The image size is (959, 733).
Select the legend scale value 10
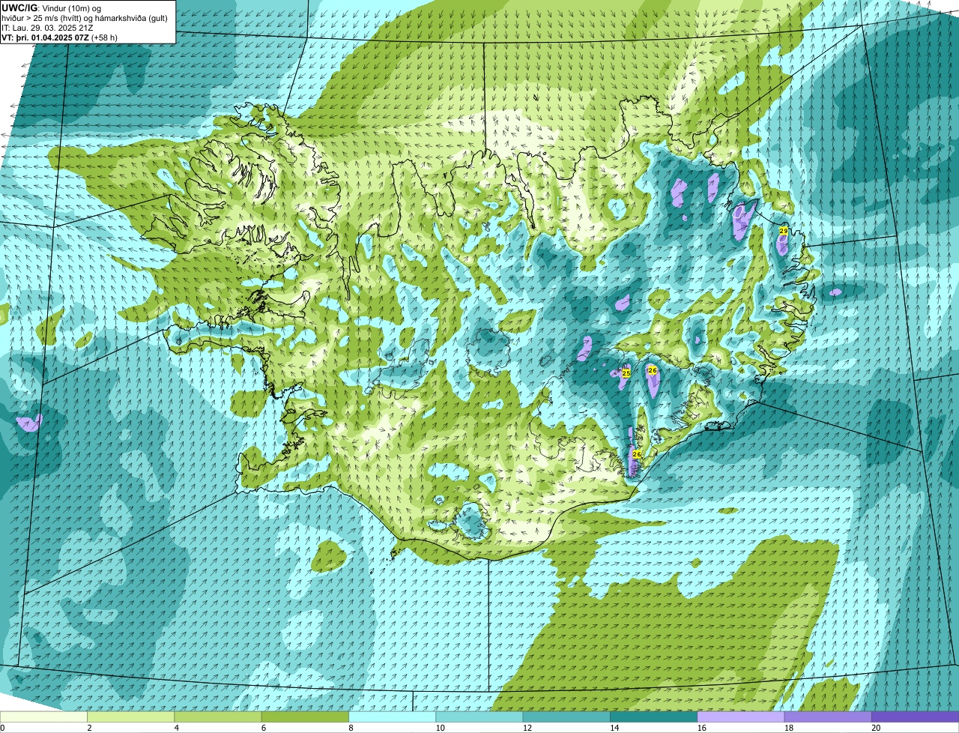point(439,728)
